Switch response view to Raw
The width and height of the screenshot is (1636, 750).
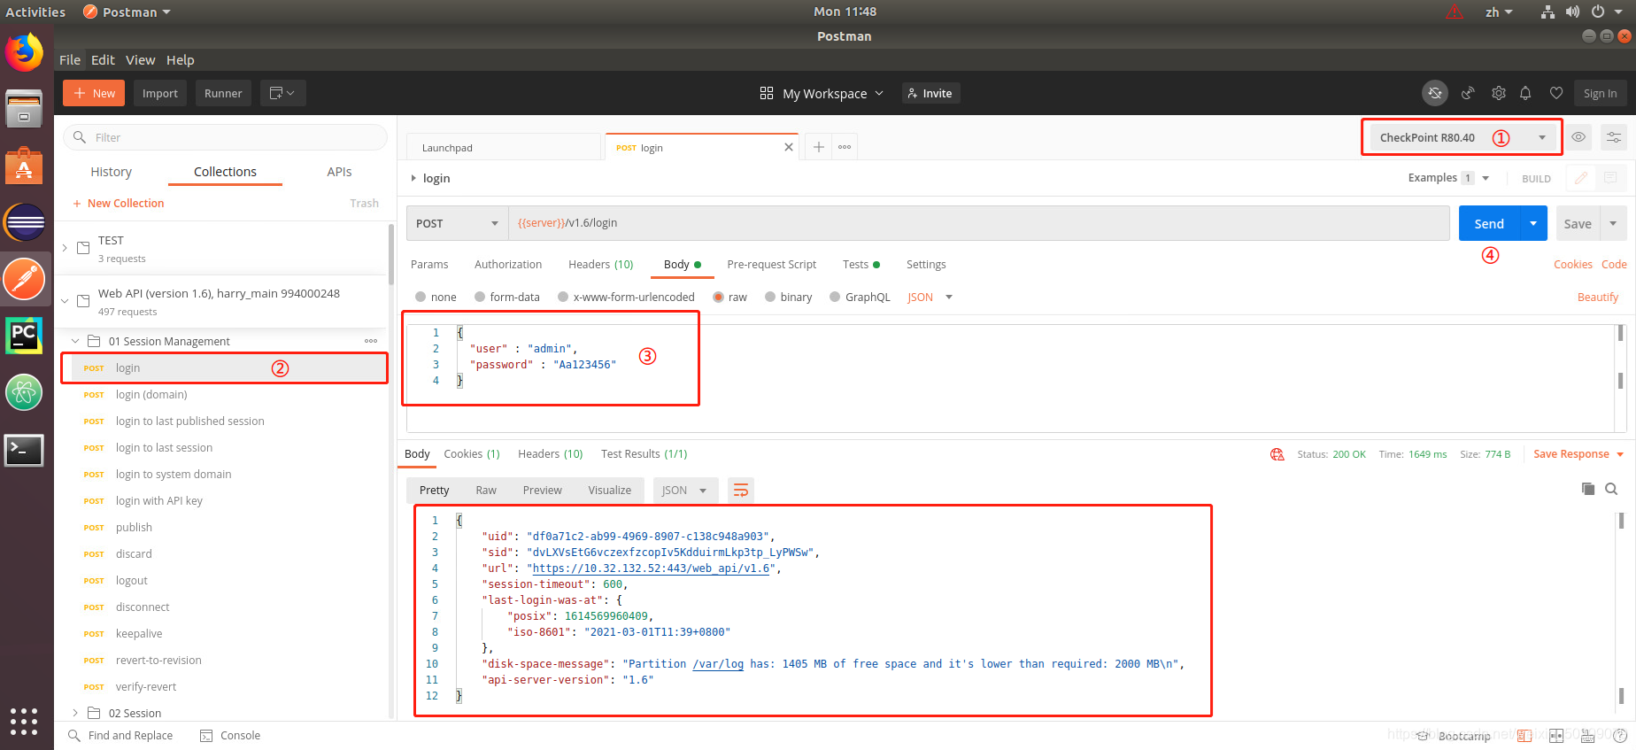point(486,490)
